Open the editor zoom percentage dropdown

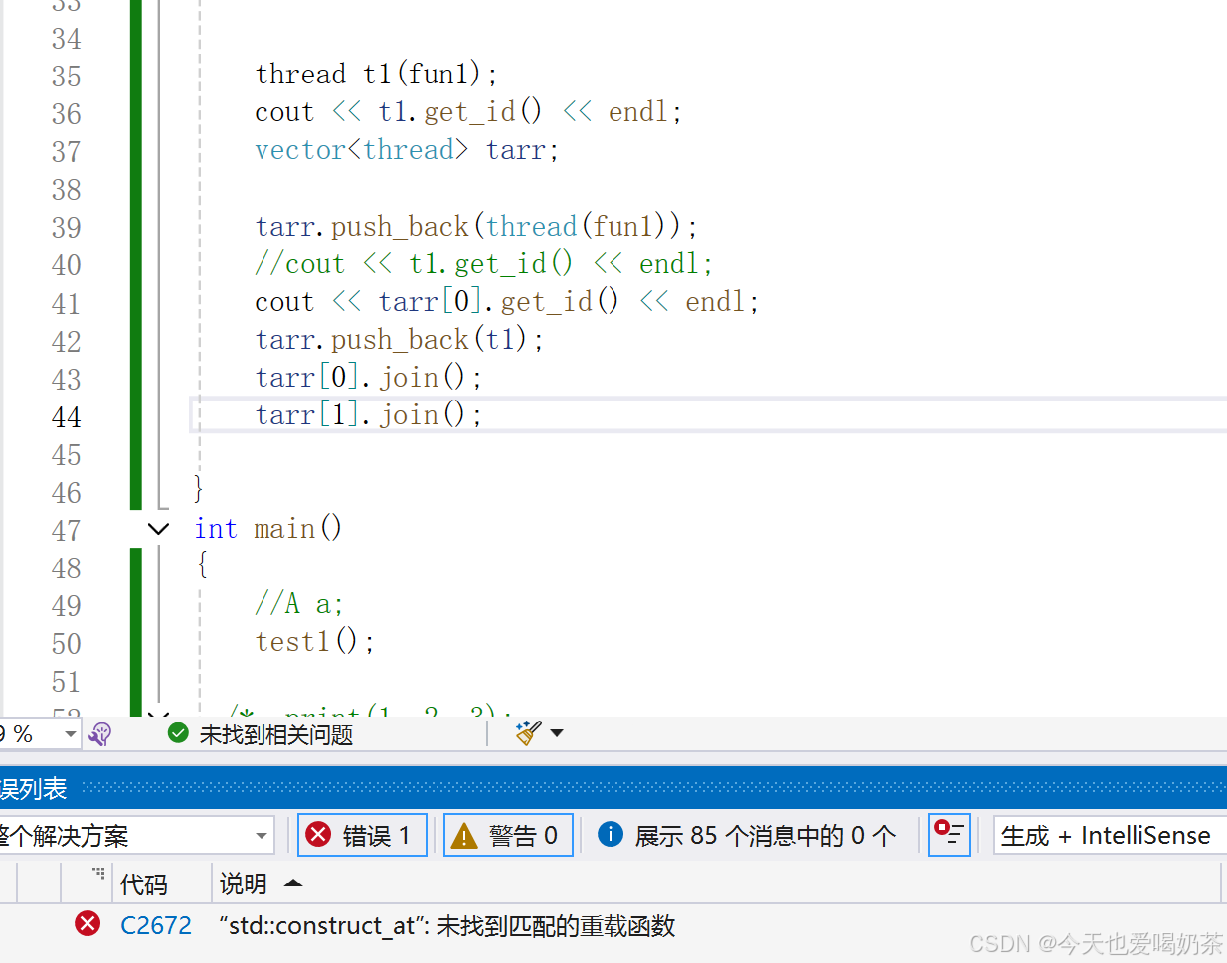68,733
